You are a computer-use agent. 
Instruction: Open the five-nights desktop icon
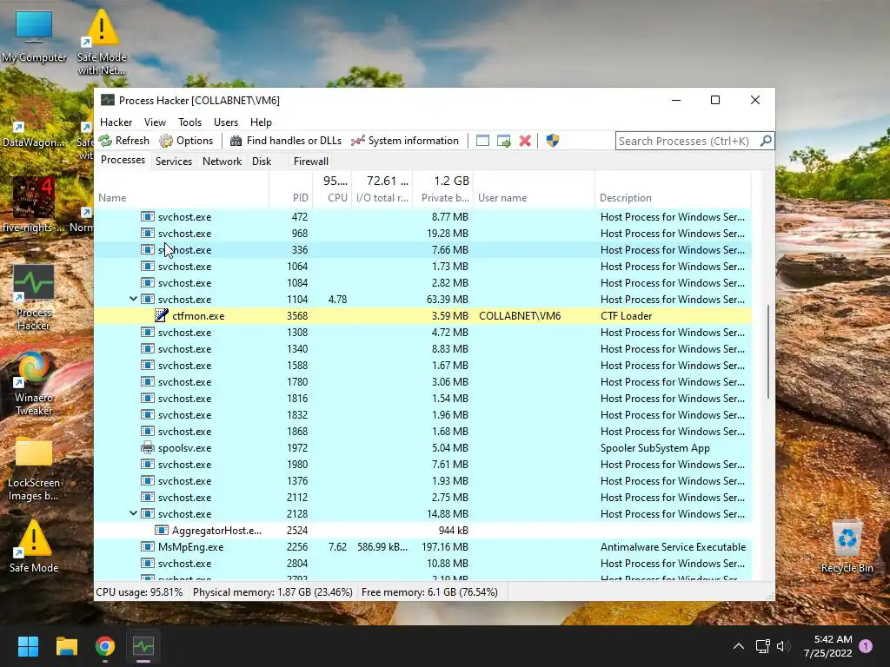coord(33,204)
